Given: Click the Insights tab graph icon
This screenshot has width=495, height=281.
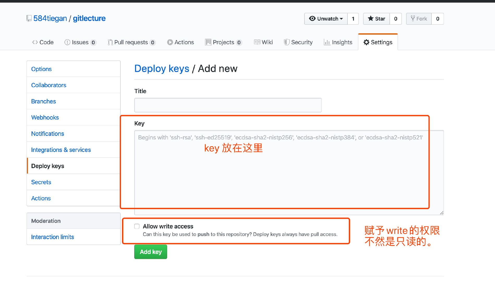Looking at the screenshot, I should click(x=327, y=42).
